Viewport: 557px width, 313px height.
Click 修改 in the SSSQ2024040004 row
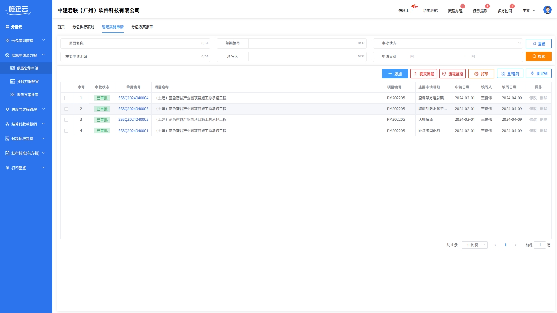533,98
